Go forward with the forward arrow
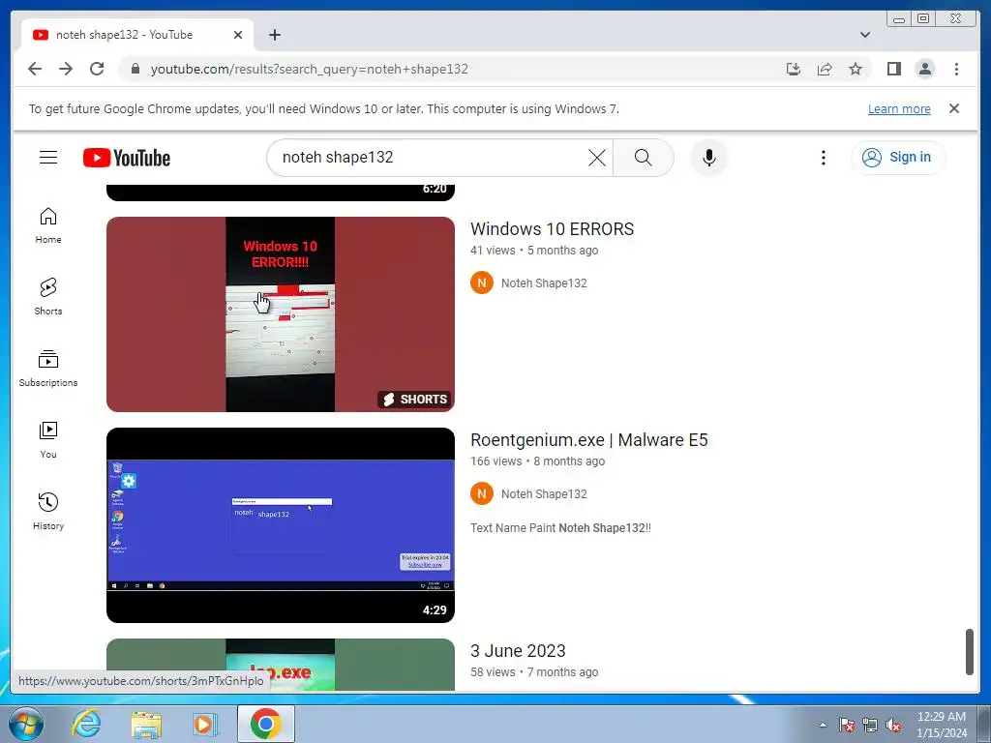Image resolution: width=991 pixels, height=743 pixels. click(66, 69)
